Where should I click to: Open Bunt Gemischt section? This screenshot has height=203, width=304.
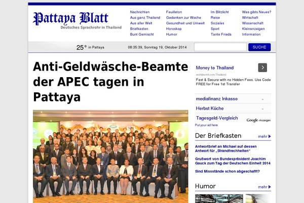pyautogui.click(x=142, y=35)
